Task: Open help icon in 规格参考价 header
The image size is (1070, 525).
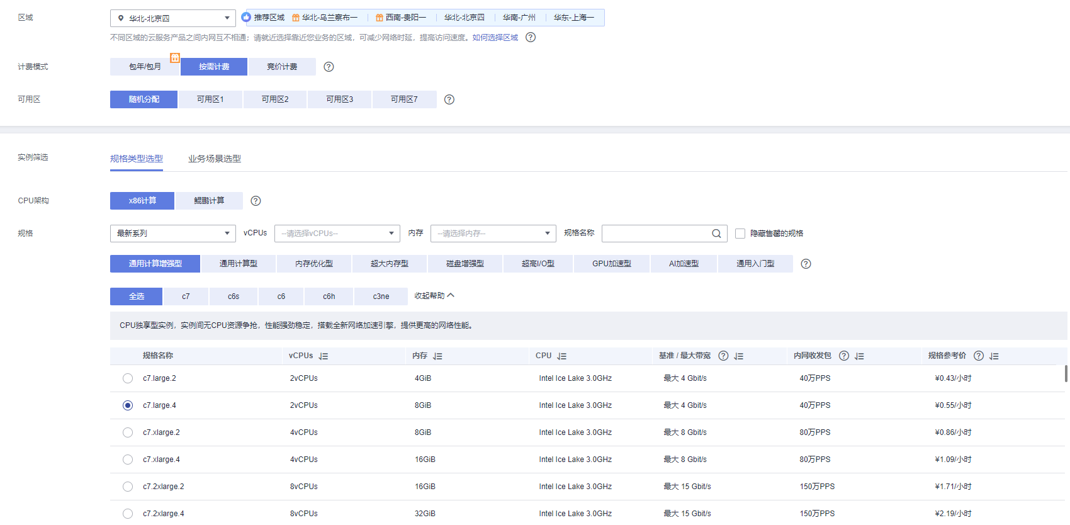Action: click(979, 356)
